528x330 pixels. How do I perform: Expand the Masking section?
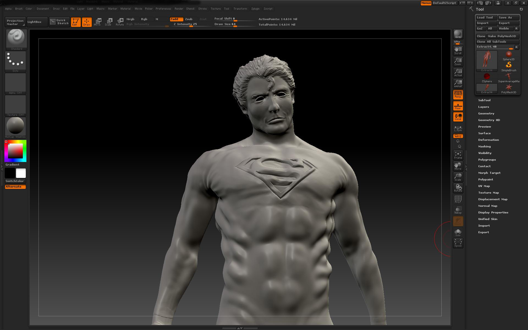coord(484,147)
